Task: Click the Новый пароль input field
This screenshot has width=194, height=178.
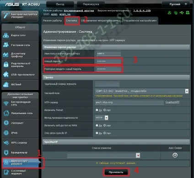Action: [x=108, y=61]
